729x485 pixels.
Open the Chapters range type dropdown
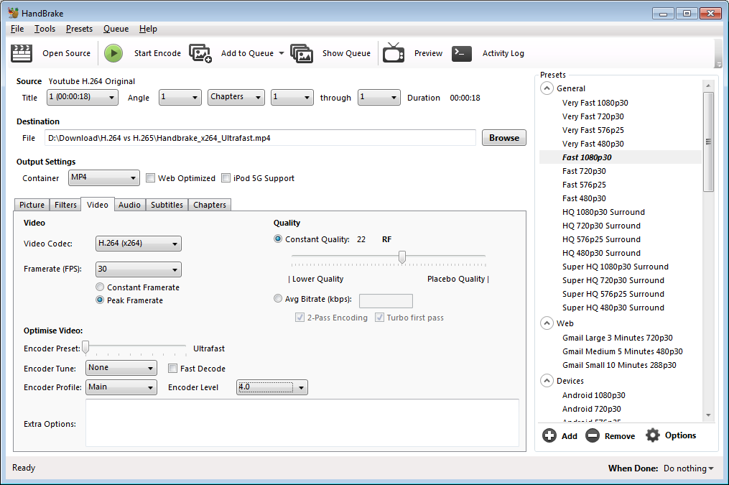(236, 97)
